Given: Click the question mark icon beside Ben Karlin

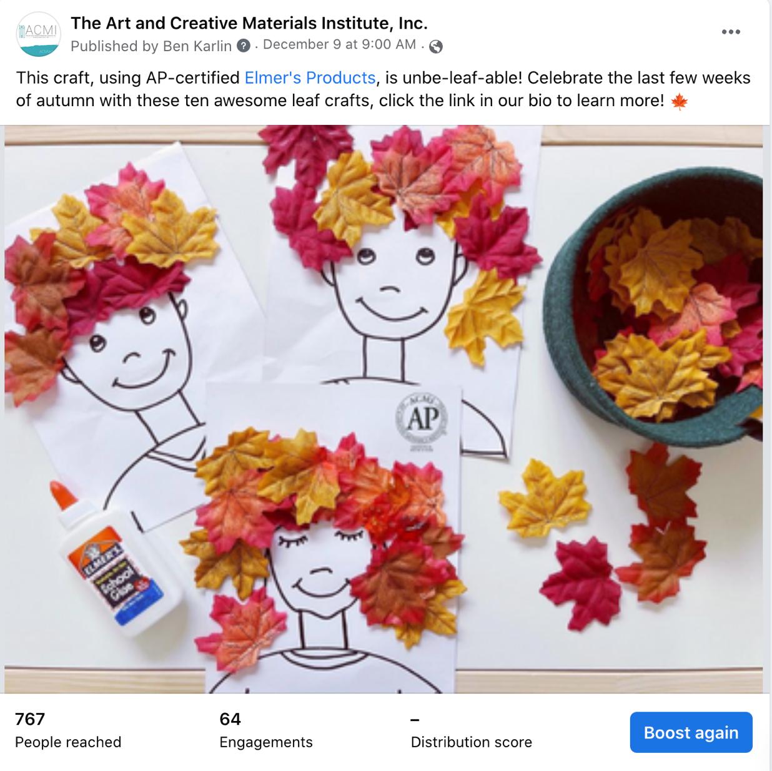Looking at the screenshot, I should click(244, 46).
